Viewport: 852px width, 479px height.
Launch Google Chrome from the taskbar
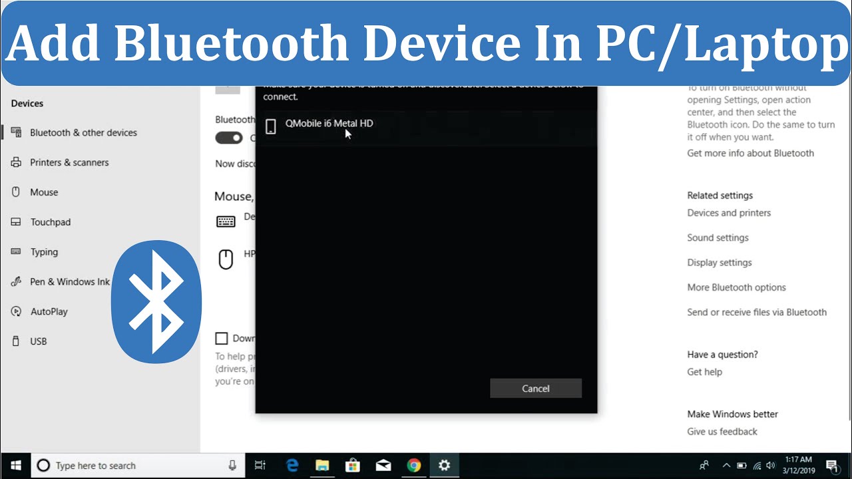click(x=414, y=465)
